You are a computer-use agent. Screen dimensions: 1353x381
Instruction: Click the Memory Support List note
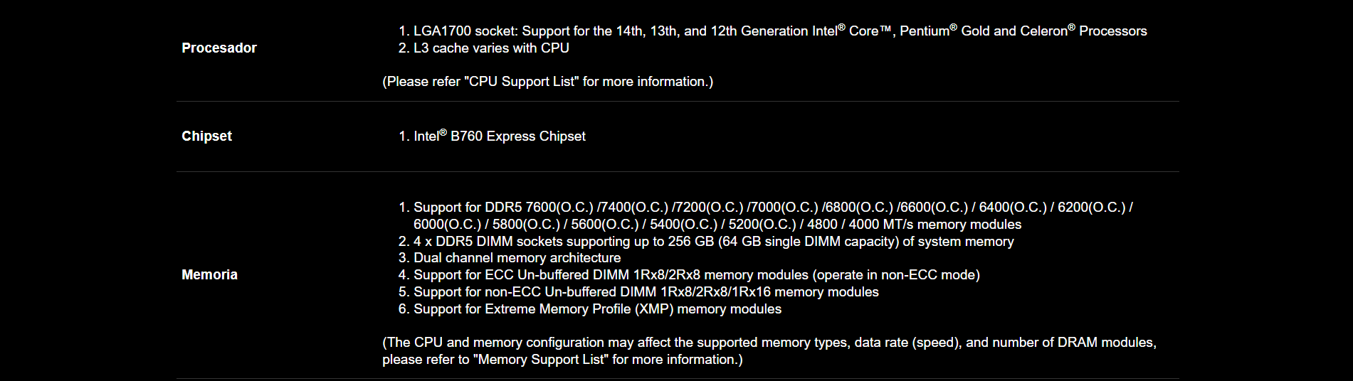point(562,359)
